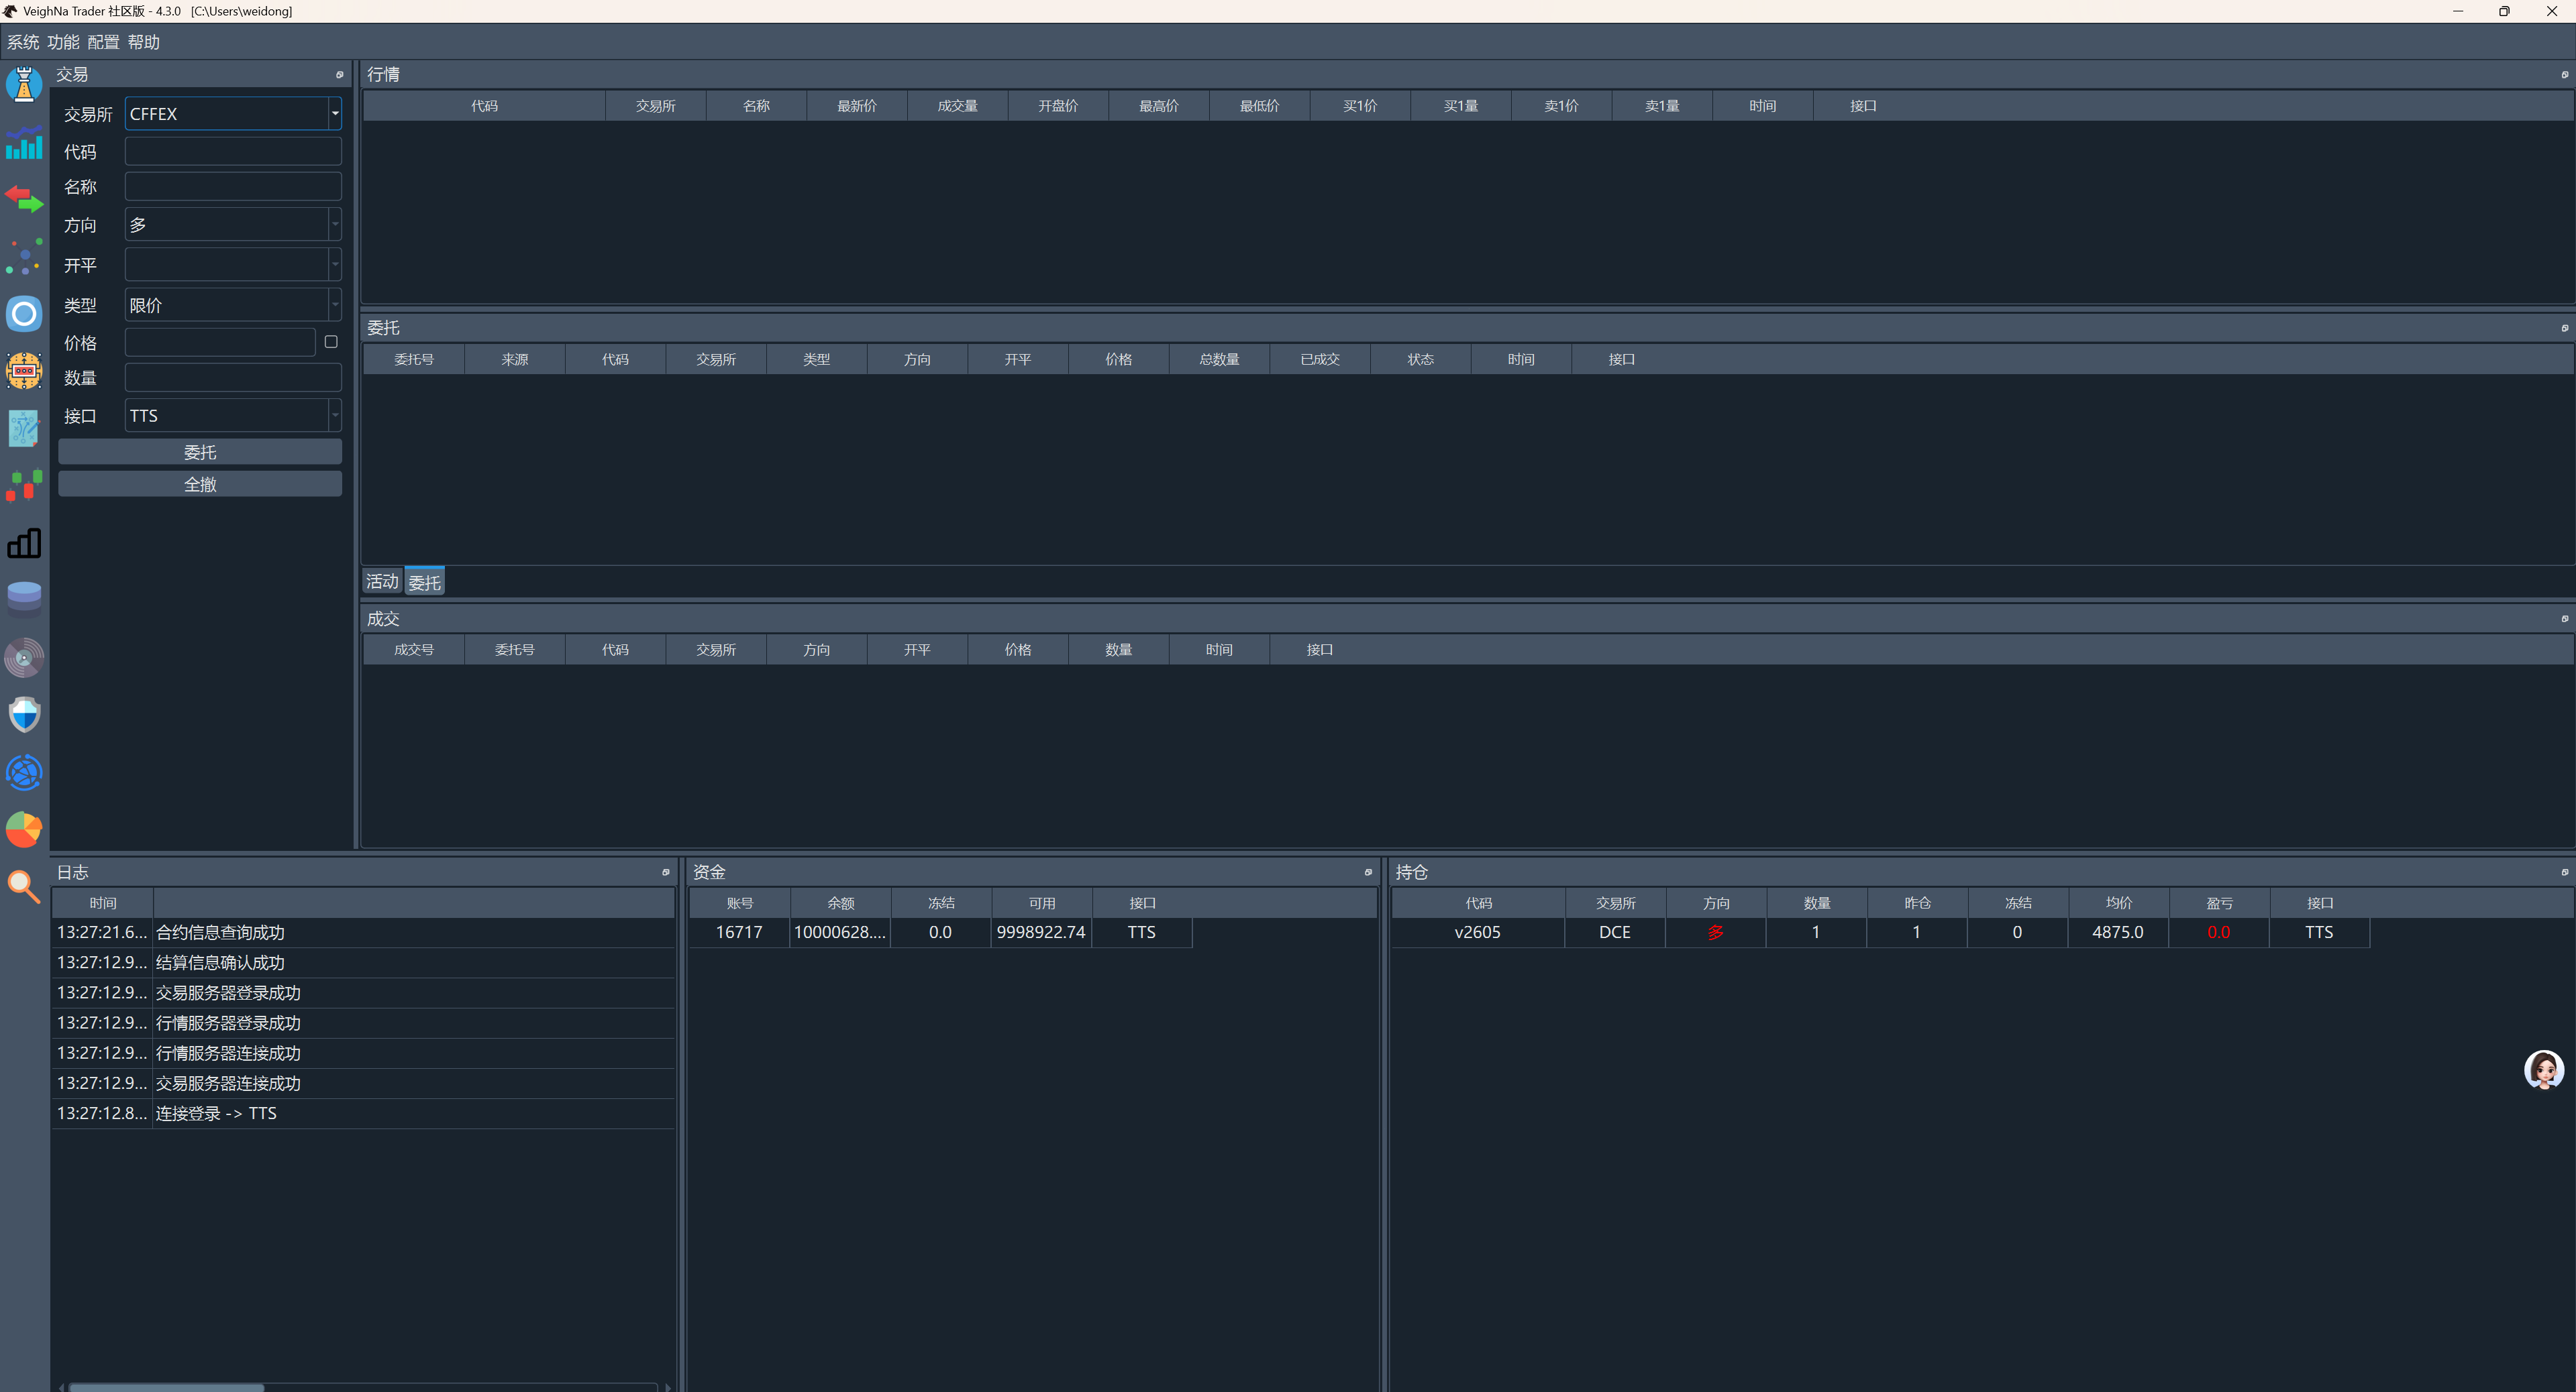2576x1392 pixels.
Task: Click the 委托 submit order button
Action: 200,453
